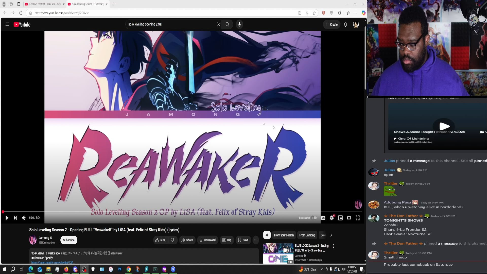
Task: Mute the video volume
Action: [24, 218]
